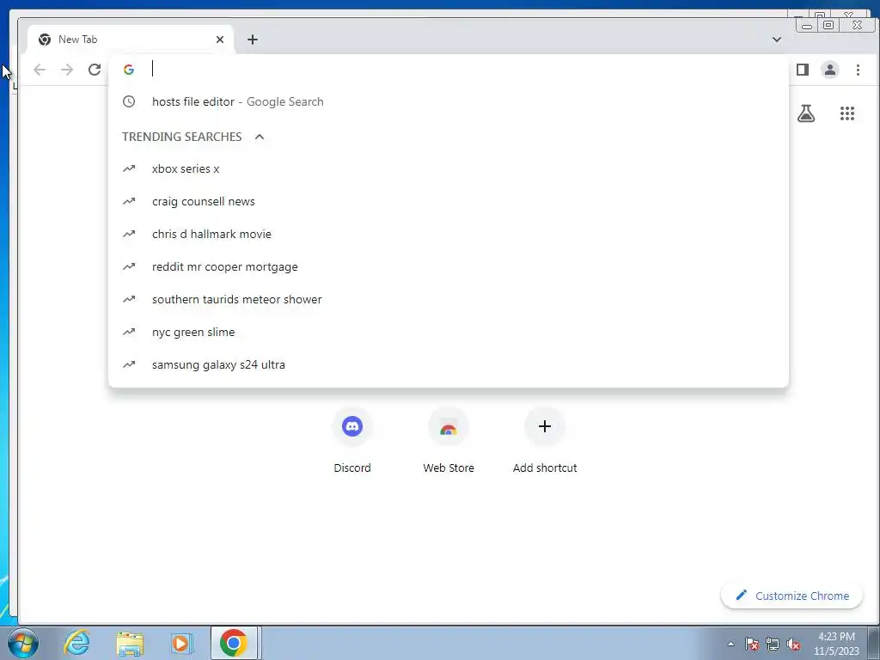Viewport: 880px width, 660px height.
Task: Launch Internet Explorer from taskbar
Action: pos(76,643)
